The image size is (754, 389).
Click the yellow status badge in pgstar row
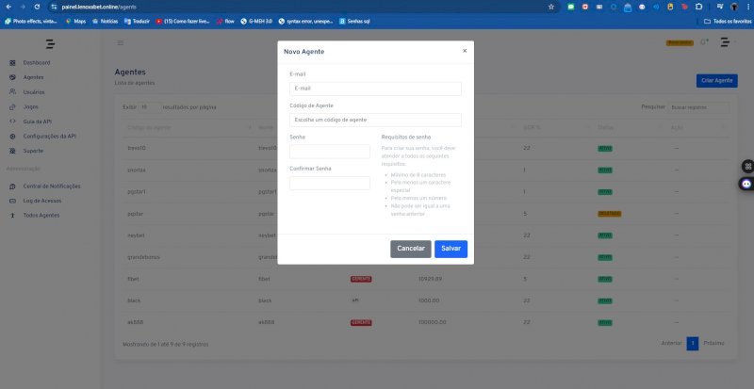pos(609,214)
